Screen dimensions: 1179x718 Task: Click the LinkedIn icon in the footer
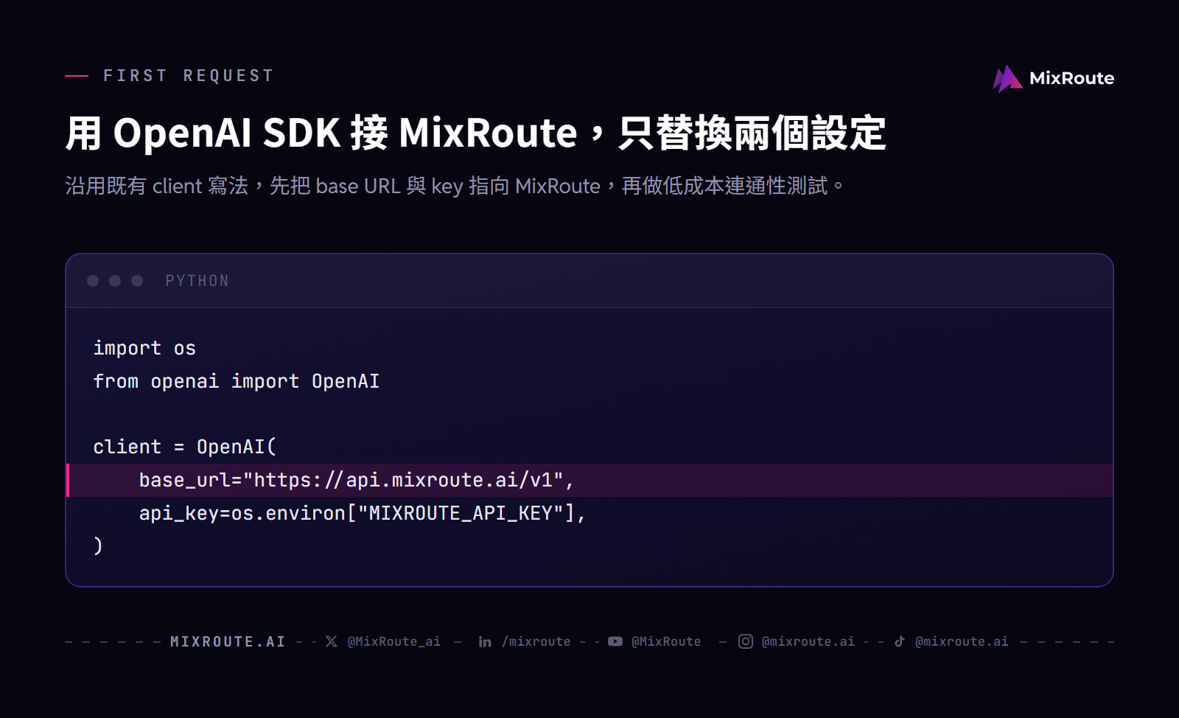pyautogui.click(x=485, y=641)
